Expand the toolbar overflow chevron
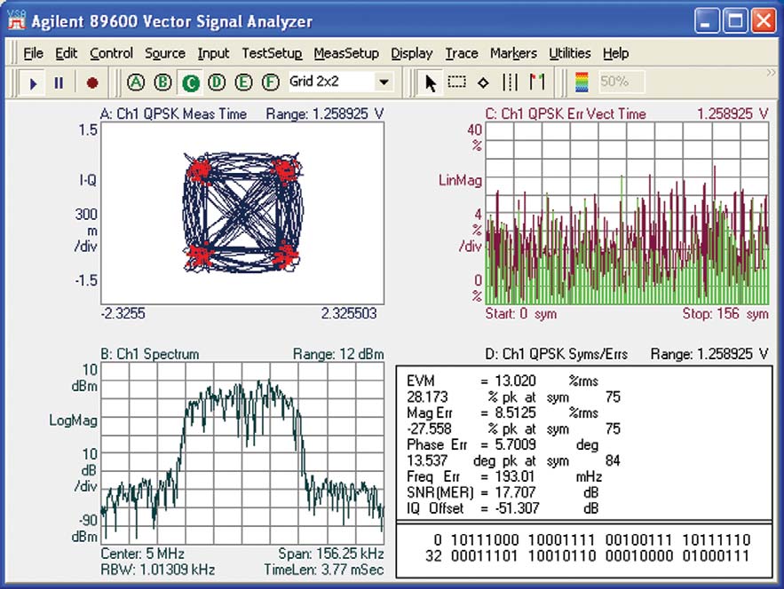 click(769, 73)
